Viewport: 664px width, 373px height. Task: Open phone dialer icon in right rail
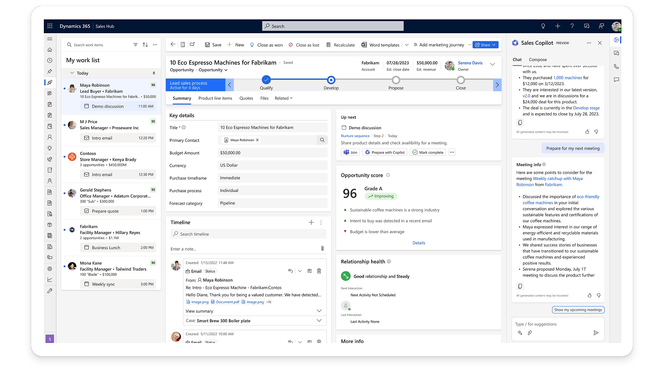(616, 66)
